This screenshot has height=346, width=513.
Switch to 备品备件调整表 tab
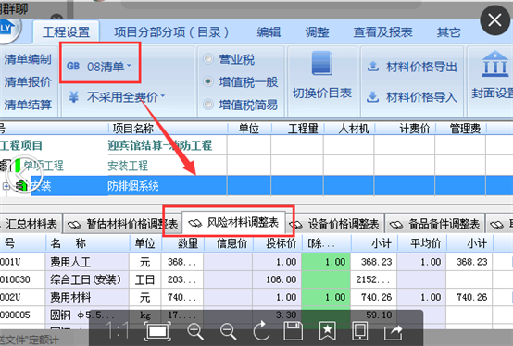(x=435, y=224)
